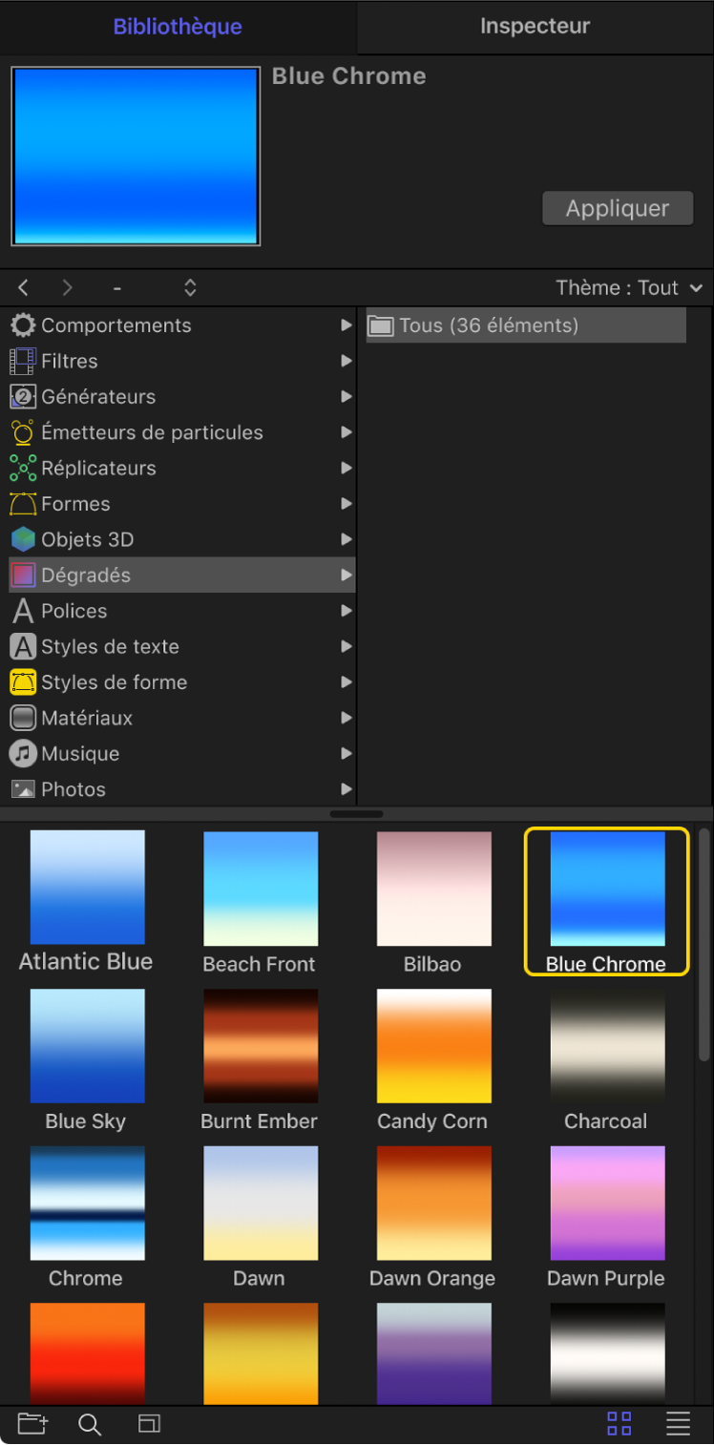Switch to list view
The height and width of the screenshot is (1445, 714).
678,1424
